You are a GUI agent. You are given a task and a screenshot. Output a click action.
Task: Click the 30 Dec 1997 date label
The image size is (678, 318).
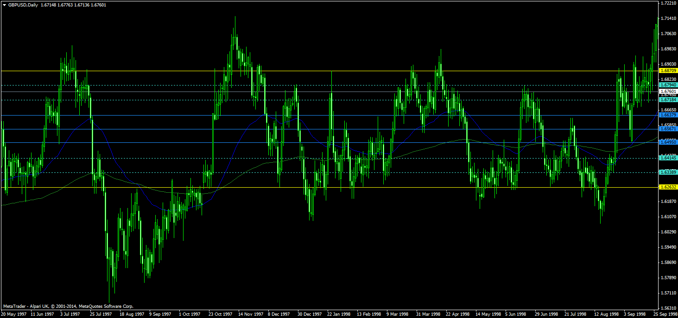tap(310, 314)
